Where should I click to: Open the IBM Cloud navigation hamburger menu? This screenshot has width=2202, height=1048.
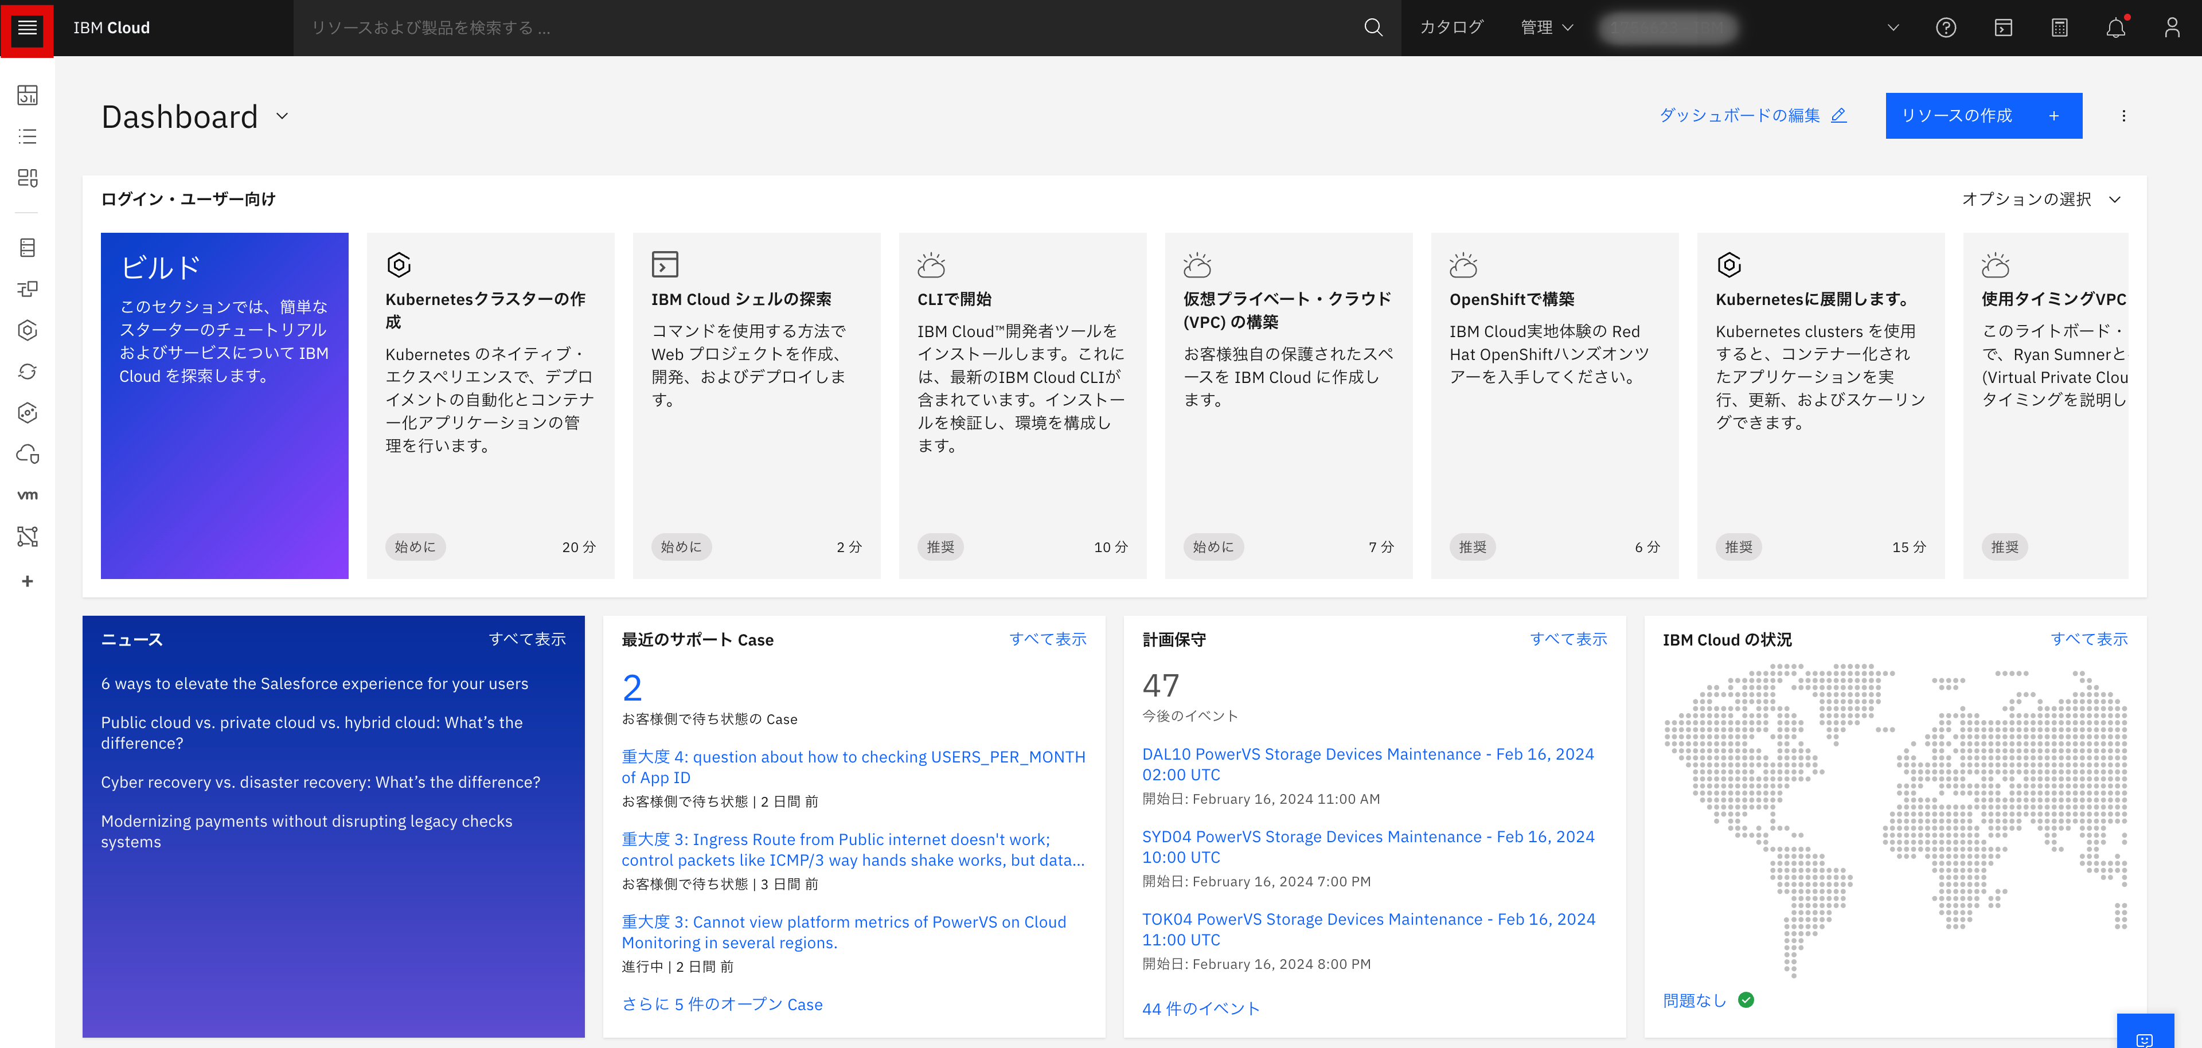[x=28, y=28]
